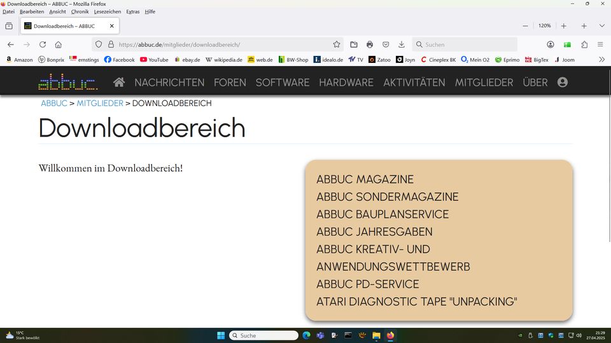Open Firefox downloads panel icon
This screenshot has height=343, width=611.
coord(402,44)
